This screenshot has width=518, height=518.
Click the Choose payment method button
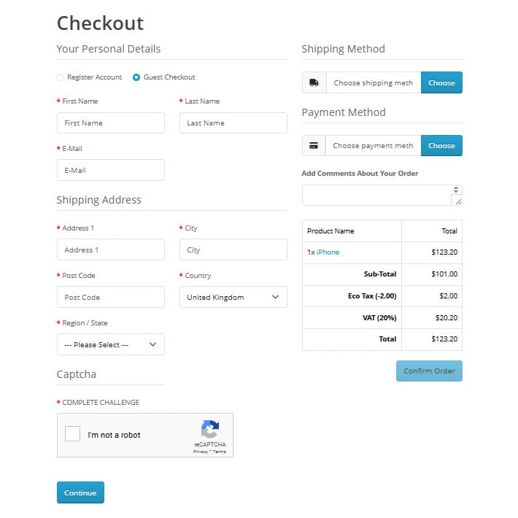(x=441, y=145)
